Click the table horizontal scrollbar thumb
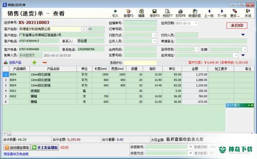 (x=9, y=134)
